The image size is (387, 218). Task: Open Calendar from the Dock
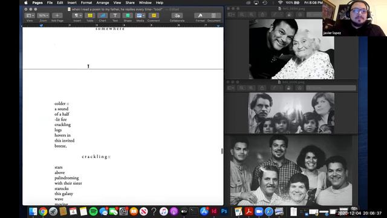point(73,211)
